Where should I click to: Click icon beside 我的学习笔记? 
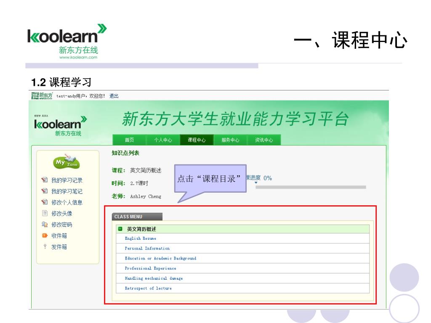(45, 191)
